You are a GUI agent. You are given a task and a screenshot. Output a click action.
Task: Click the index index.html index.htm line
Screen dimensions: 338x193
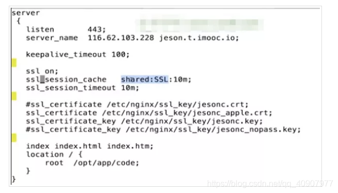click(x=90, y=146)
